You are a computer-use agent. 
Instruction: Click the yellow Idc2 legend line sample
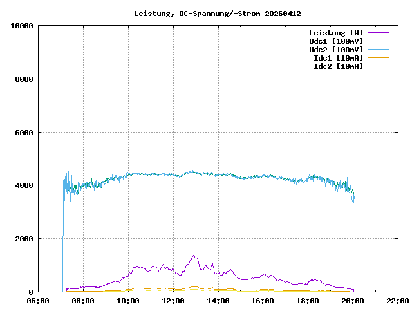(x=379, y=66)
